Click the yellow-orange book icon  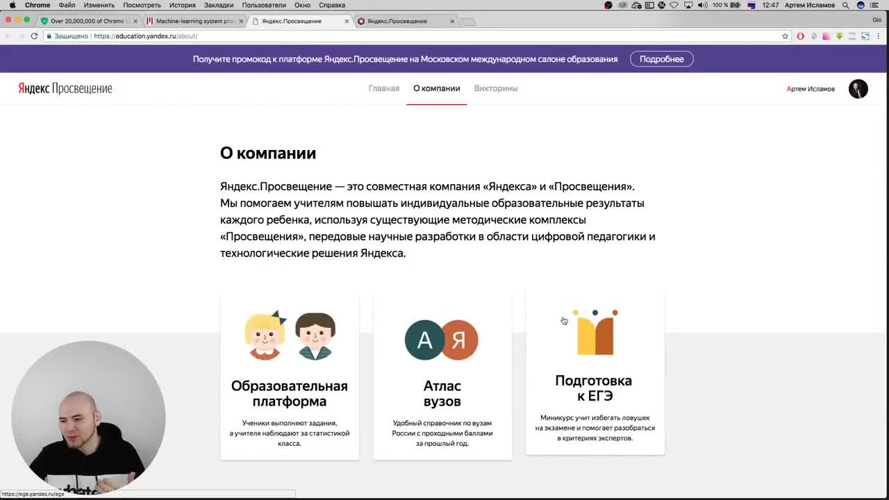coord(595,333)
